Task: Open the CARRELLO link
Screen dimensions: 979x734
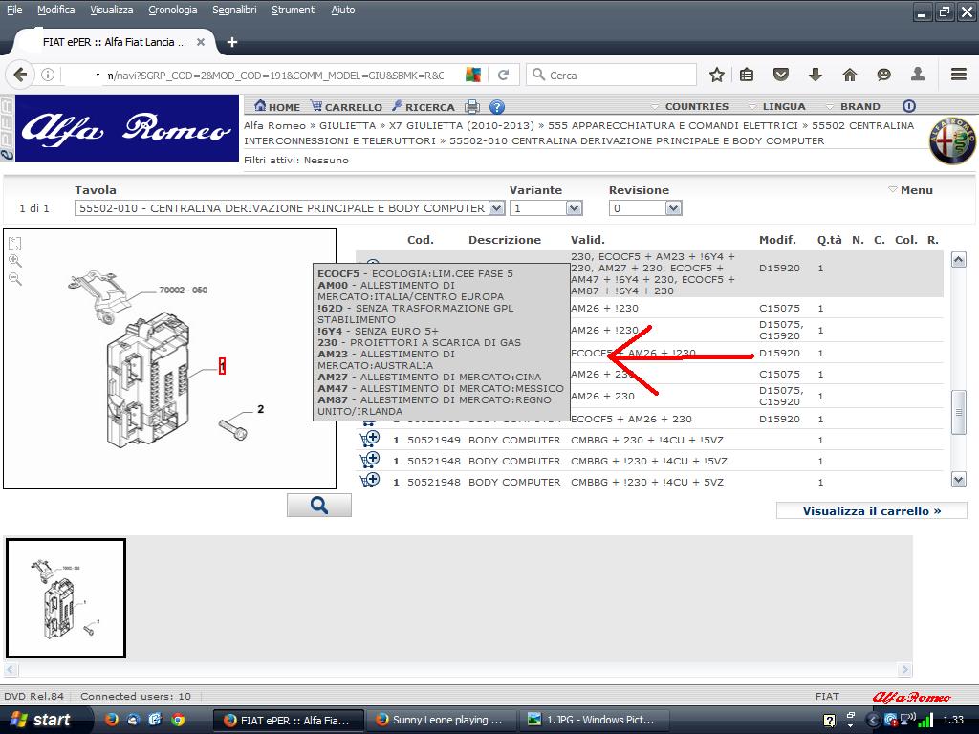Action: (x=346, y=107)
